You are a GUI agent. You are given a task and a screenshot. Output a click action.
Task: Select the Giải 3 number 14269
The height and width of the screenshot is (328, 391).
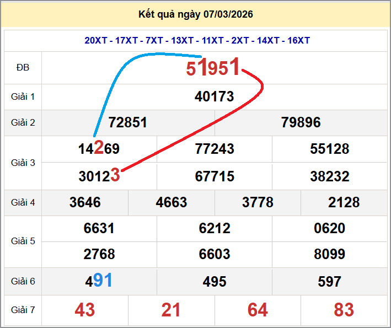pyautogui.click(x=99, y=149)
